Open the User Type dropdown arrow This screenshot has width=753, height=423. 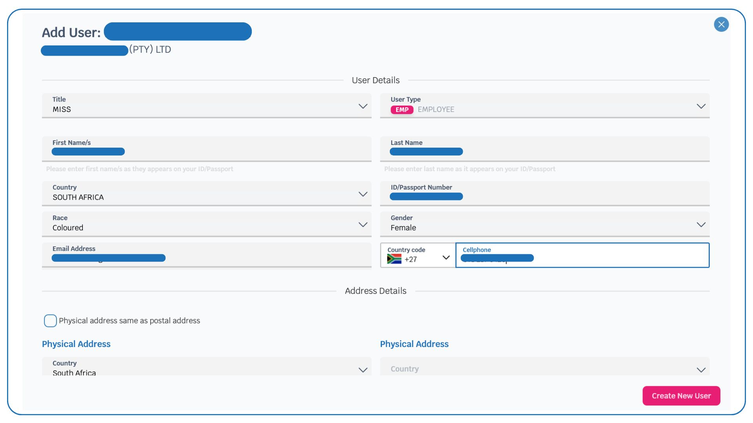pos(701,106)
